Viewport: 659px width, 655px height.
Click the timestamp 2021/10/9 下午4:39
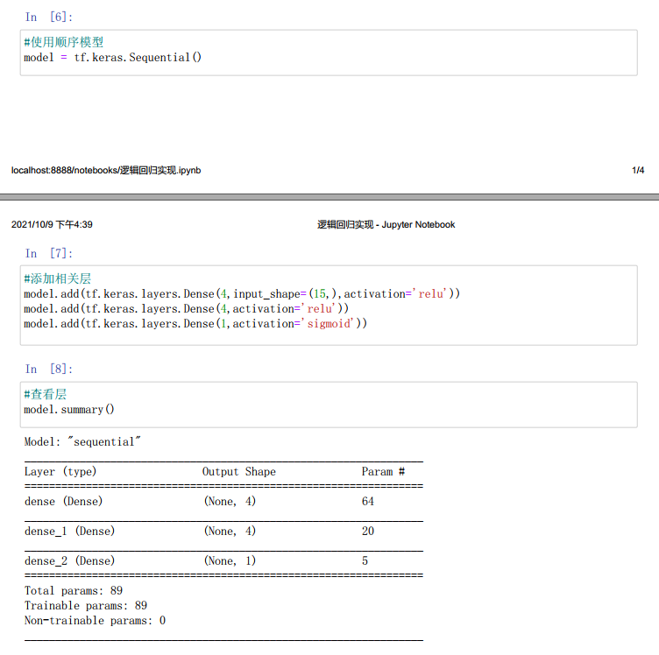(52, 225)
